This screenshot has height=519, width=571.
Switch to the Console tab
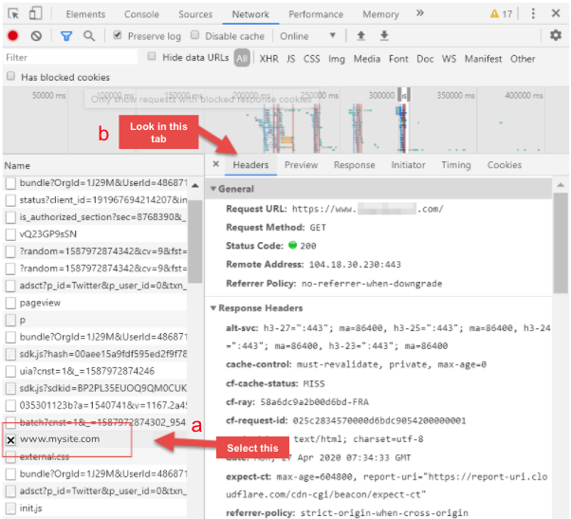141,14
